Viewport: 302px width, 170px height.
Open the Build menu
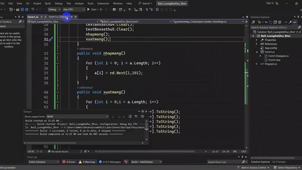click(48, 3)
